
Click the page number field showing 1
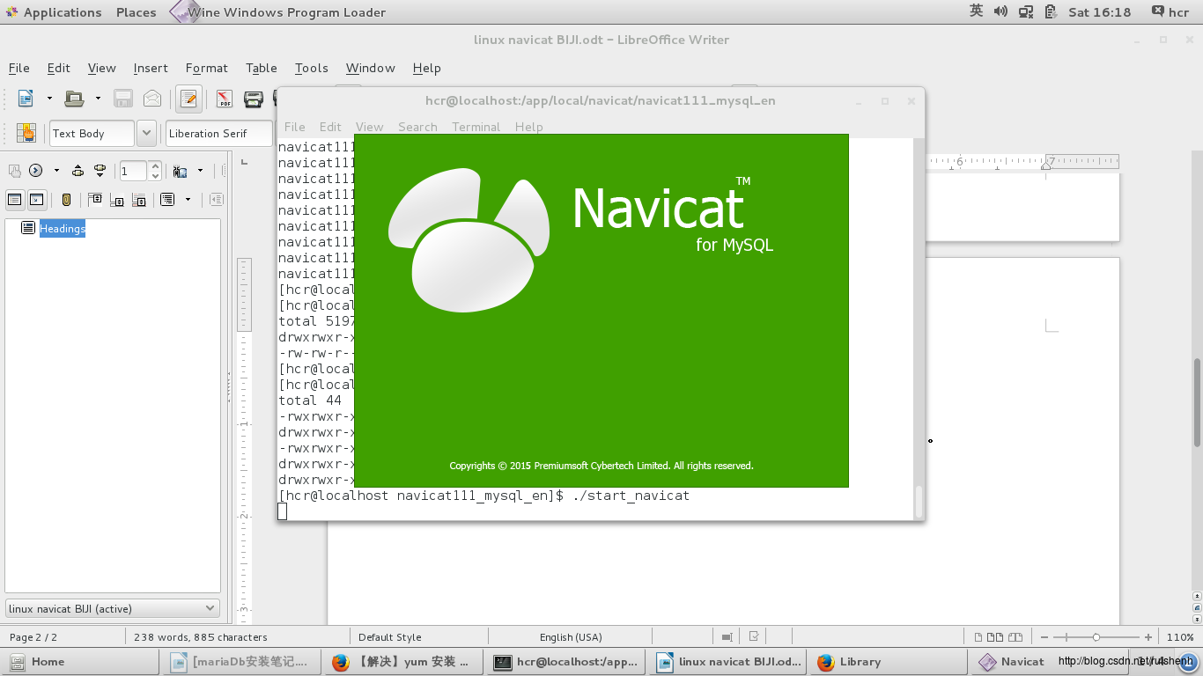click(x=133, y=171)
